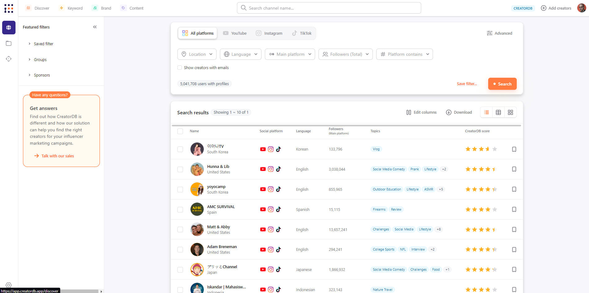Open the Location filter dropdown
Screen dimensions: 589x293
197,54
